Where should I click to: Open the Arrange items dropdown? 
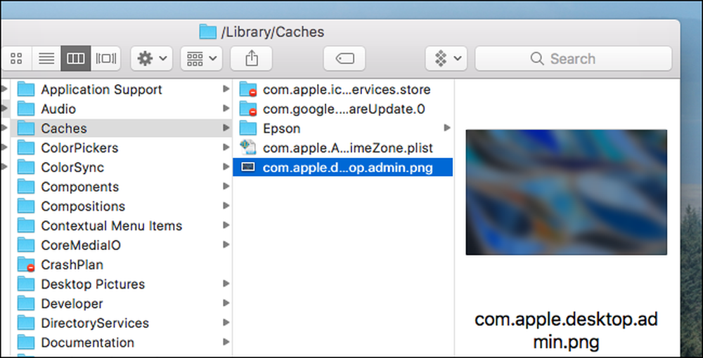tap(201, 59)
